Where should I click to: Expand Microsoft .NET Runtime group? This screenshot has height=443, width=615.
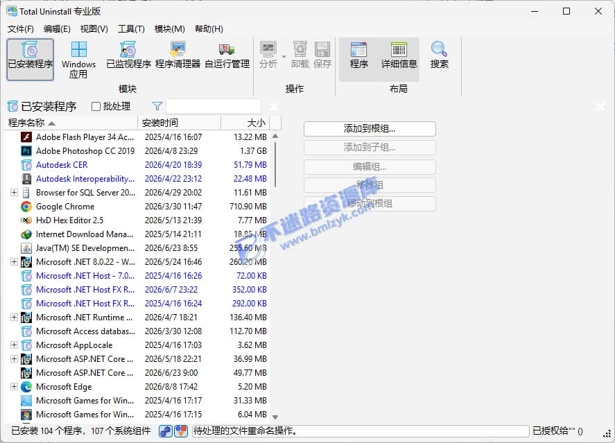pyautogui.click(x=14, y=317)
